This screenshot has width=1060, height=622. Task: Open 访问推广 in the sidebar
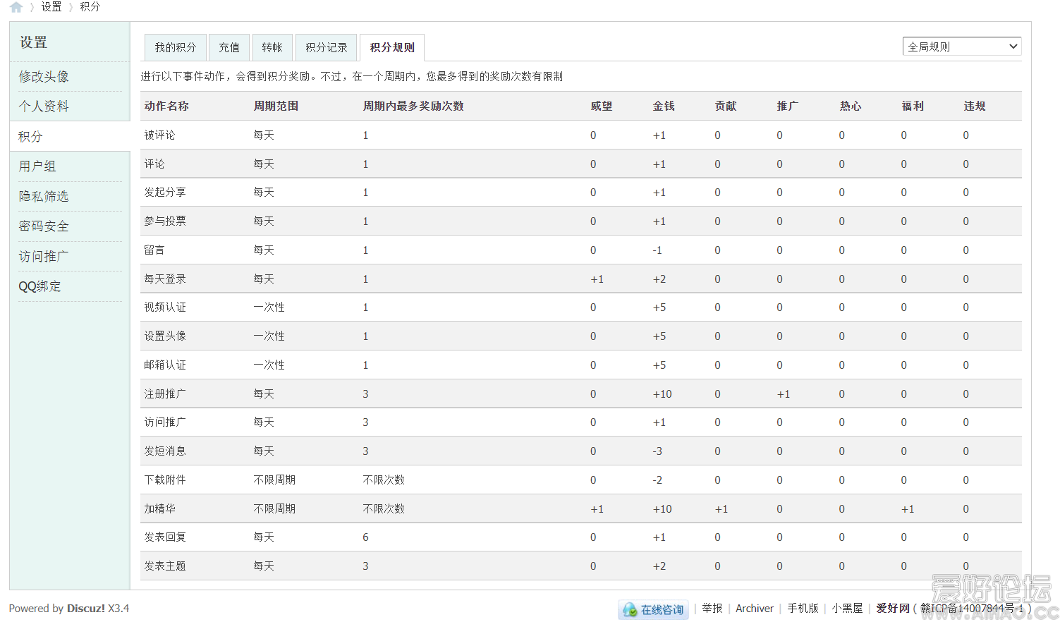(x=44, y=256)
